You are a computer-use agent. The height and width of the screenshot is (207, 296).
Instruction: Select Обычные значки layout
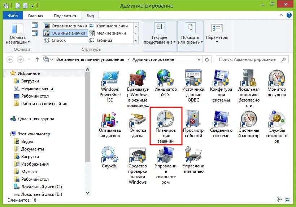65,33
